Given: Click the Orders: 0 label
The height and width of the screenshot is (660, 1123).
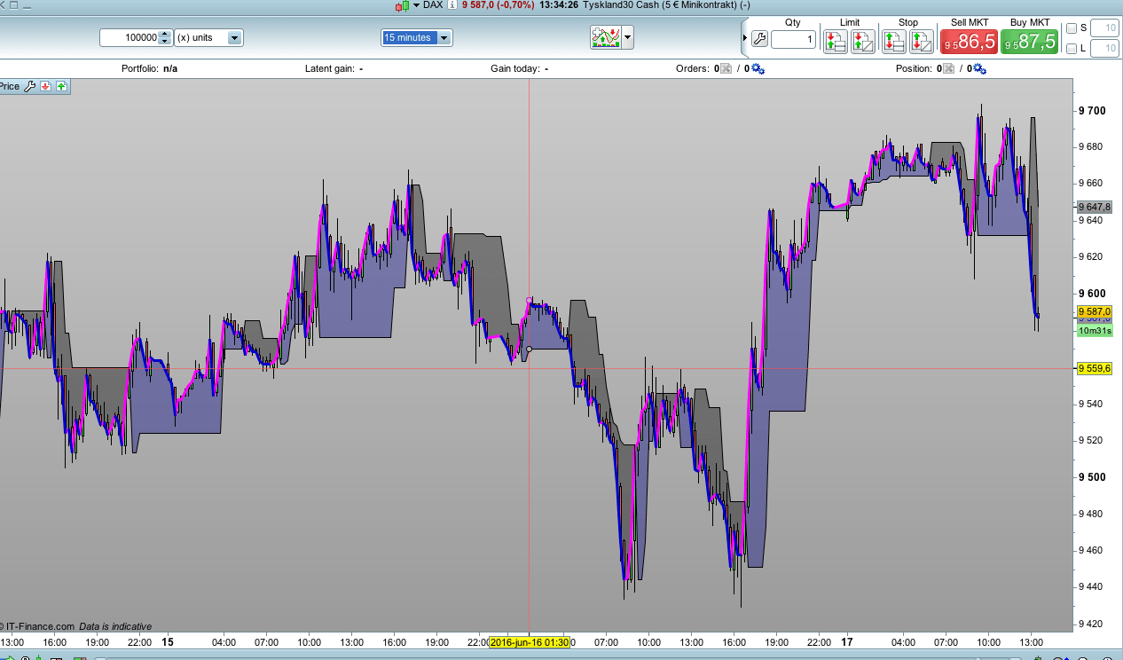Looking at the screenshot, I should point(697,68).
